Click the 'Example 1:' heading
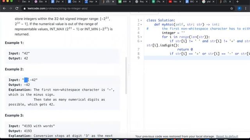 click(14, 43)
